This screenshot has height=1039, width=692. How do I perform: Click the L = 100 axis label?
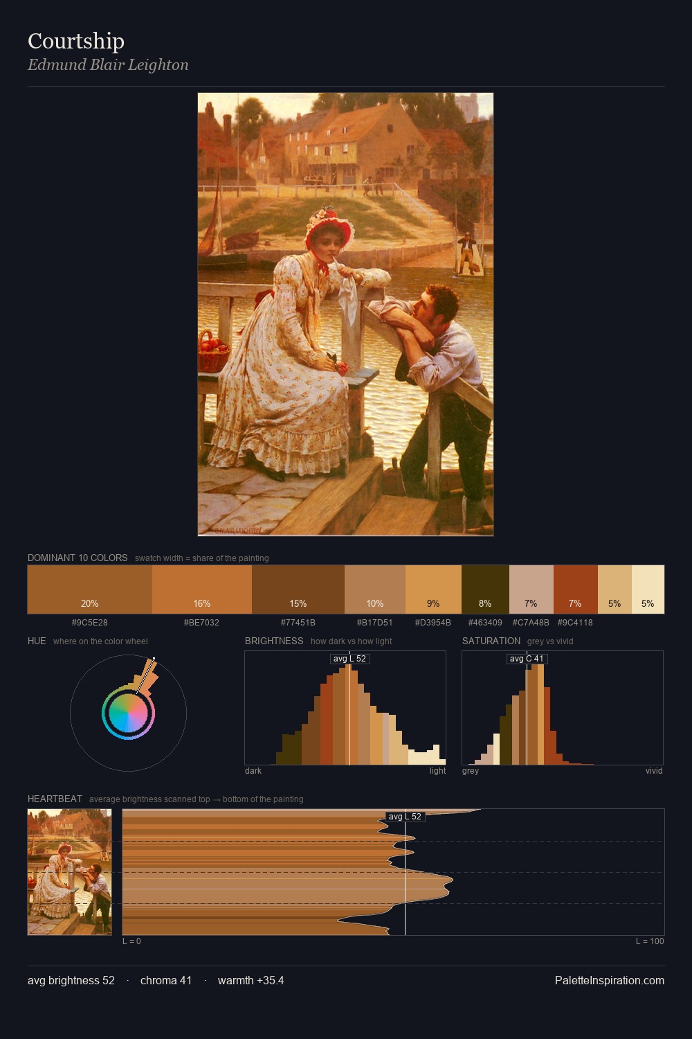650,941
